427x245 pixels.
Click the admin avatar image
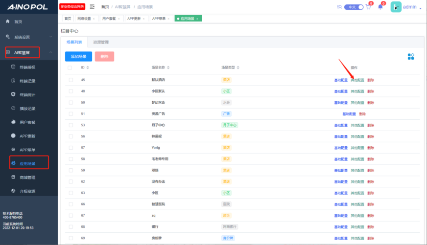396,7
